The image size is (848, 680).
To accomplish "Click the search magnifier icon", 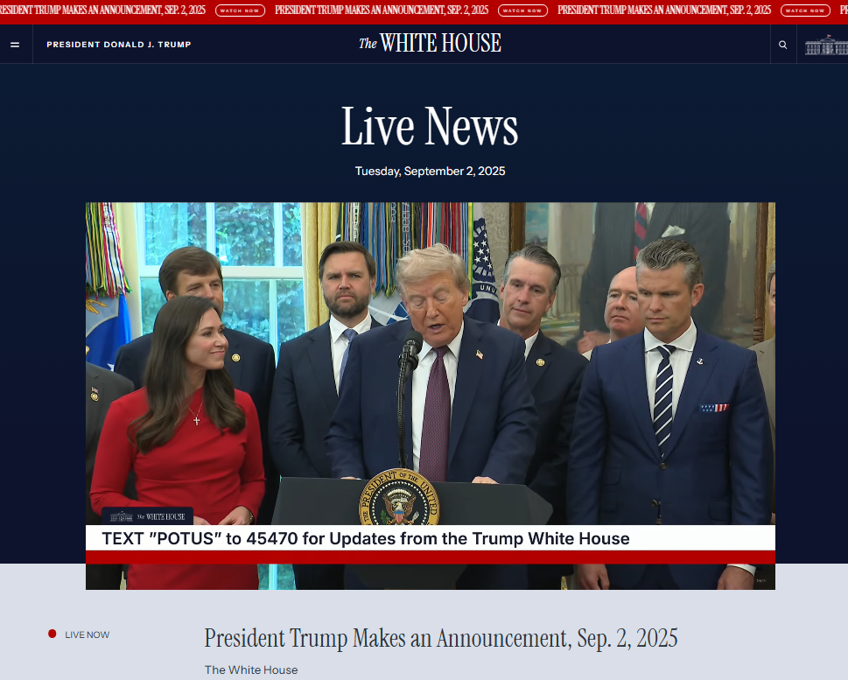I will point(782,45).
